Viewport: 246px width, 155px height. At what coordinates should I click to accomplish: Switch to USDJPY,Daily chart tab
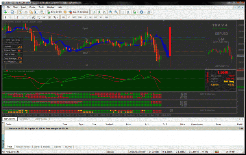point(41,119)
